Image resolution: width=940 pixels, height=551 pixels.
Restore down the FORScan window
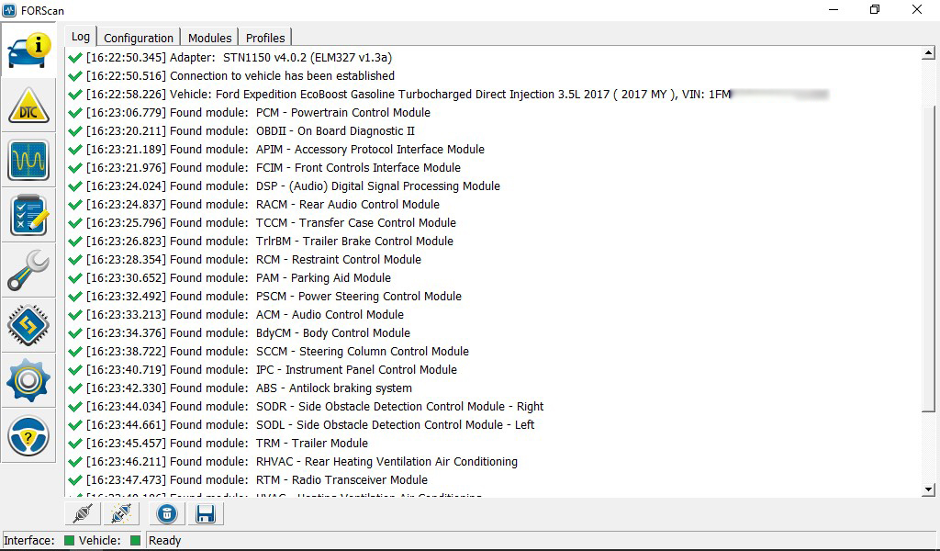(x=875, y=9)
